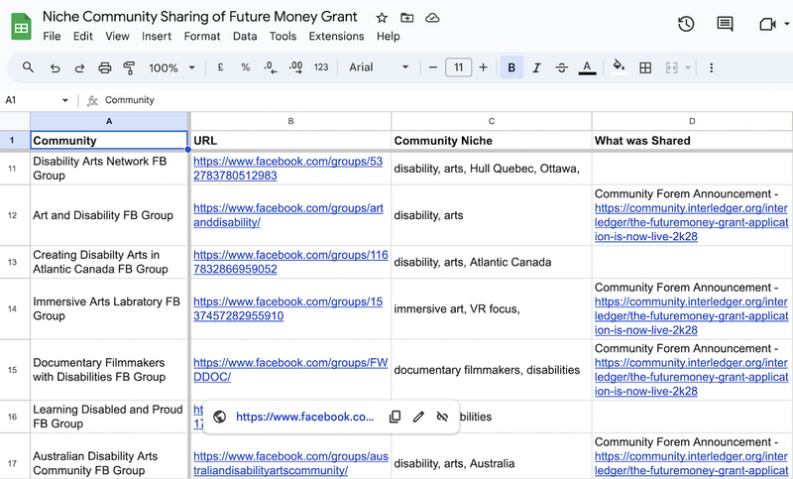The image size is (793, 479).
Task: Select the paint format roller
Action: pyautogui.click(x=129, y=67)
